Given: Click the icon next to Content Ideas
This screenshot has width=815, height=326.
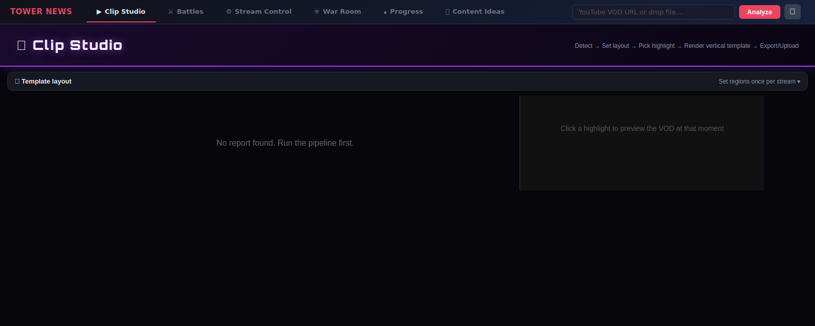Looking at the screenshot, I should [x=447, y=12].
